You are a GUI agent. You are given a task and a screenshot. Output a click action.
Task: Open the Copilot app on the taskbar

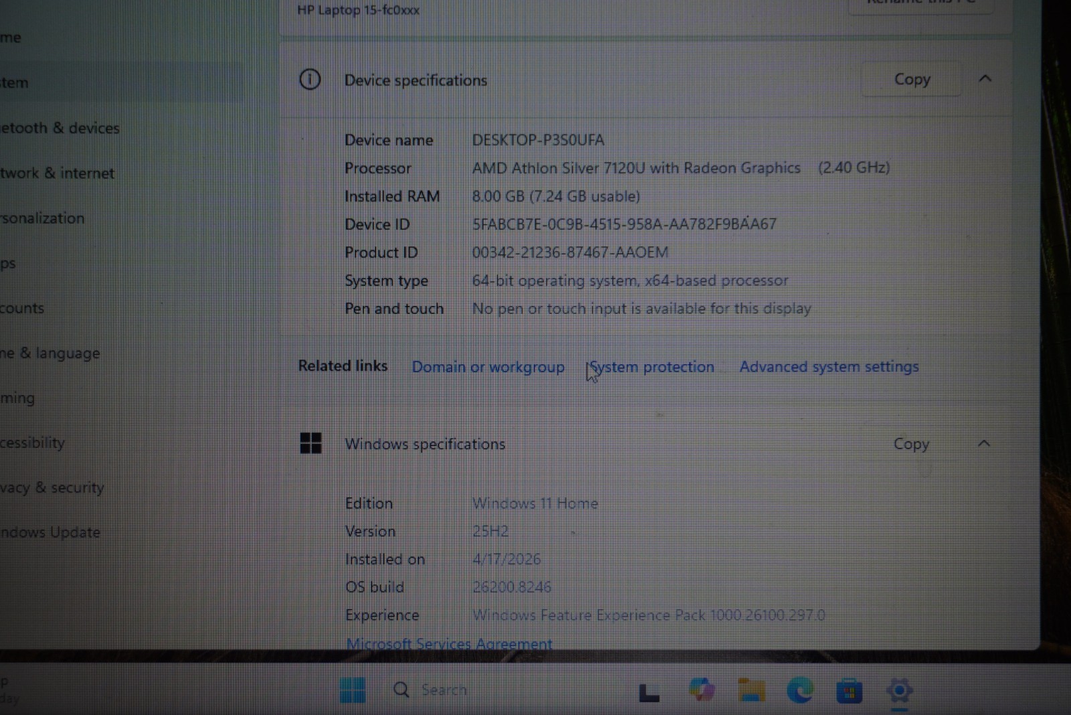pos(702,690)
